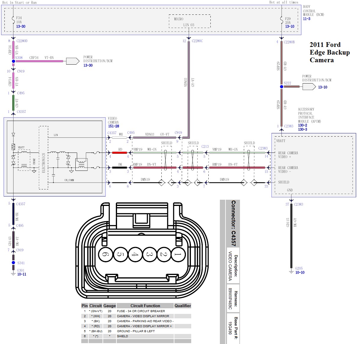This screenshot has width=357, height=344.
Task: Select the "C2280D" connector label
Action: 22,41
